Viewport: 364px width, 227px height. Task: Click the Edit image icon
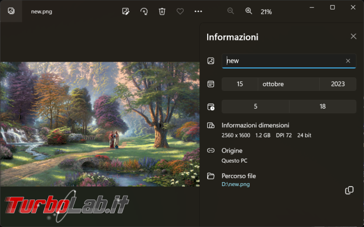point(125,11)
